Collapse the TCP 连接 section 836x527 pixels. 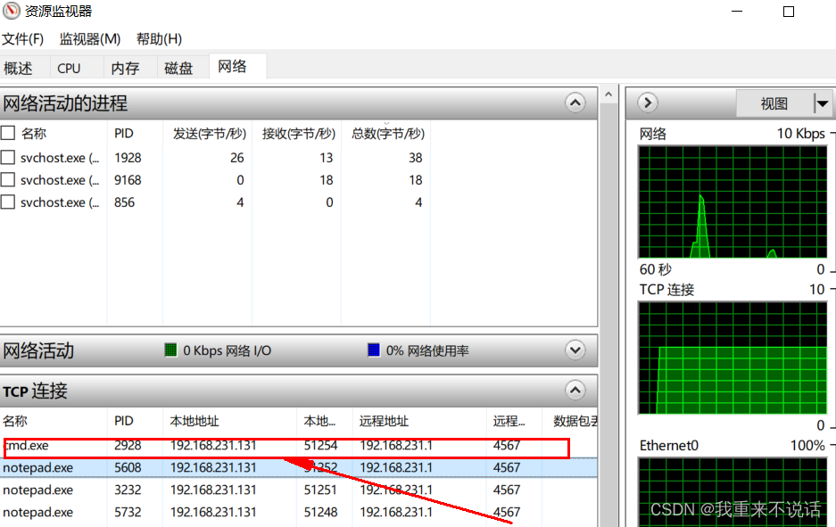(575, 390)
